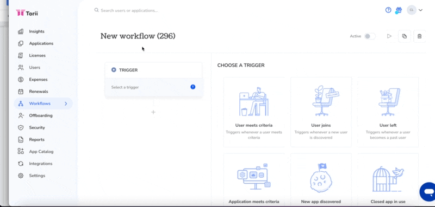
Task: Click the Insights bar chart icon
Action: point(21,31)
